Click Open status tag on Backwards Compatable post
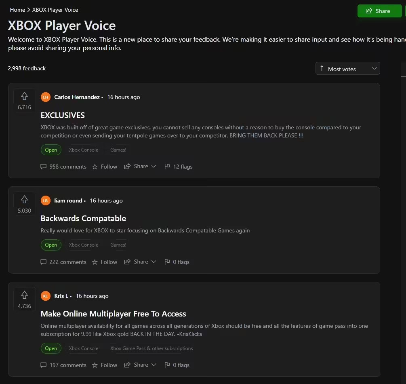 (51, 245)
